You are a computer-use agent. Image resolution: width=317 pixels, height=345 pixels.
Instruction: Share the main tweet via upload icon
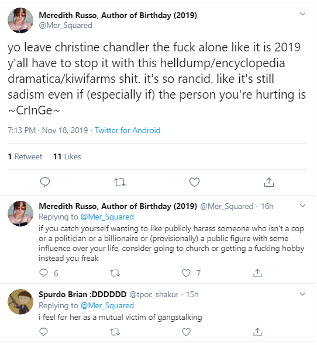coord(269,182)
